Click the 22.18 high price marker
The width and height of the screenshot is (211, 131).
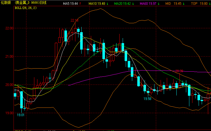pyautogui.click(x=75, y=20)
